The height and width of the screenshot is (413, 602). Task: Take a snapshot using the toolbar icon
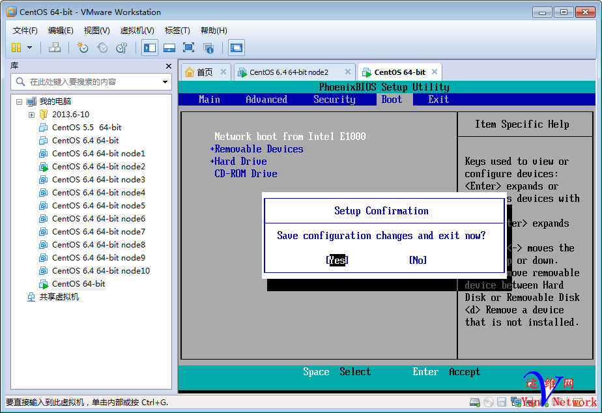coord(83,48)
